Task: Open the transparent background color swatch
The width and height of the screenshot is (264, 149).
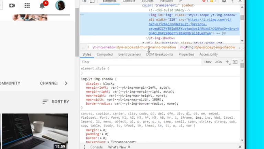Action: (x=112, y=142)
